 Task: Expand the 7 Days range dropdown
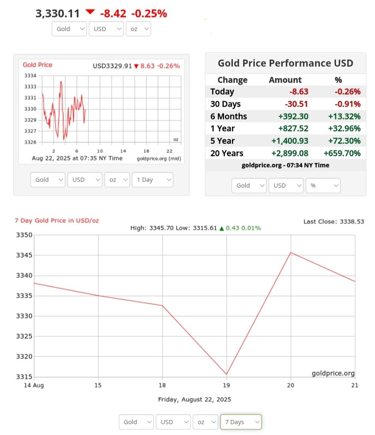241,422
